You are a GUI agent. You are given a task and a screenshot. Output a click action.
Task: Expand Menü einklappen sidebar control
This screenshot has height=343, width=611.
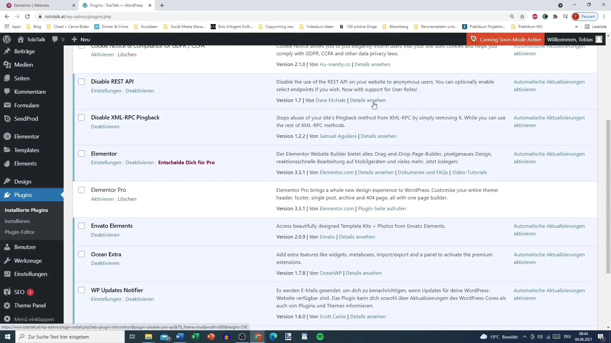tap(34, 319)
